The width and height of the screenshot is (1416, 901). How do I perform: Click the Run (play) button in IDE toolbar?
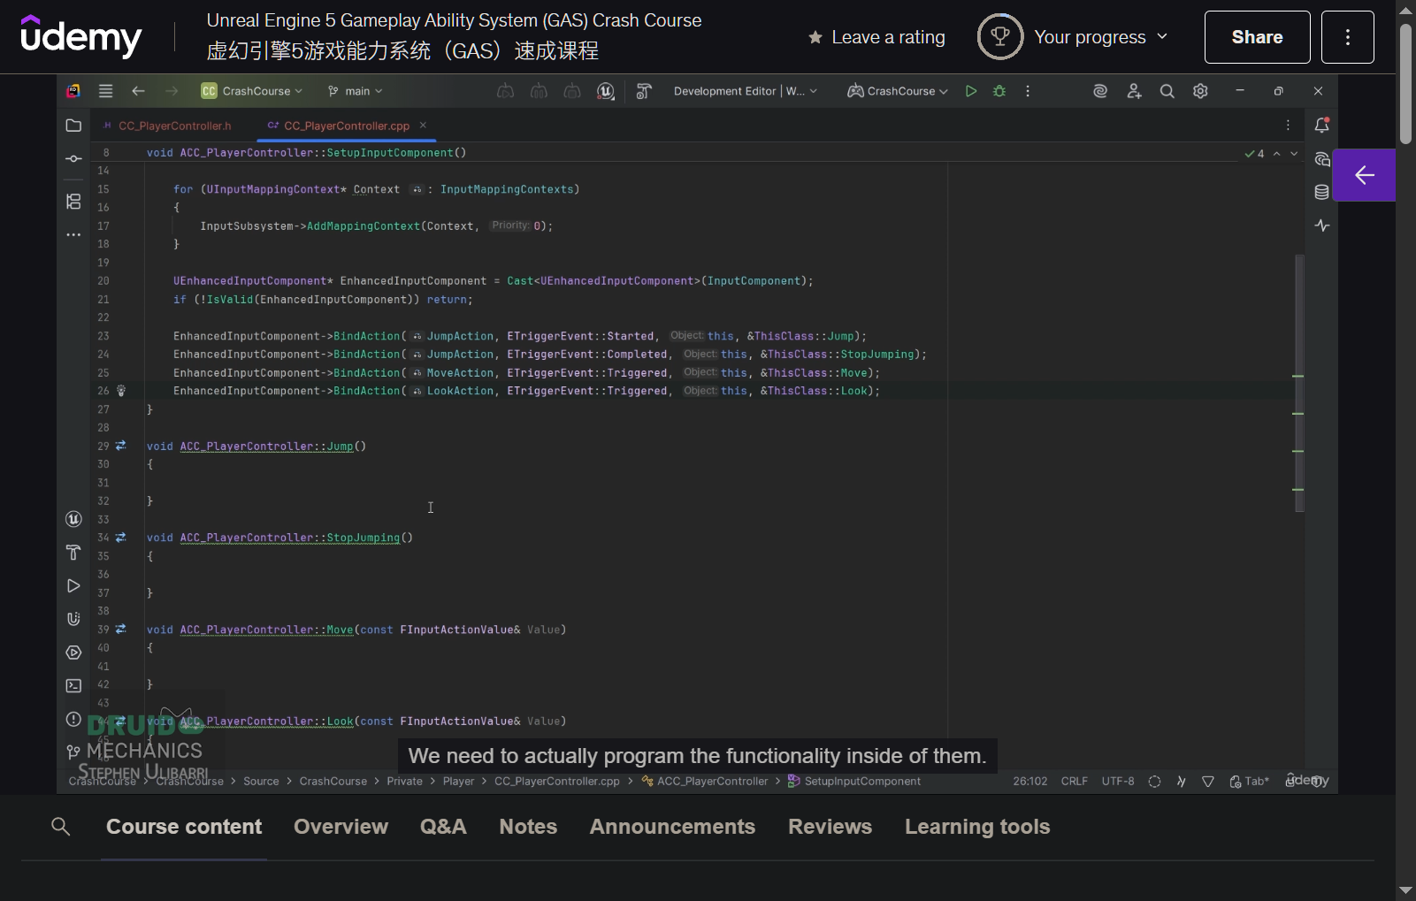point(971,91)
